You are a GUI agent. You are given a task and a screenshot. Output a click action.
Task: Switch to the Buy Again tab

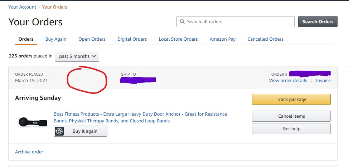56,39
